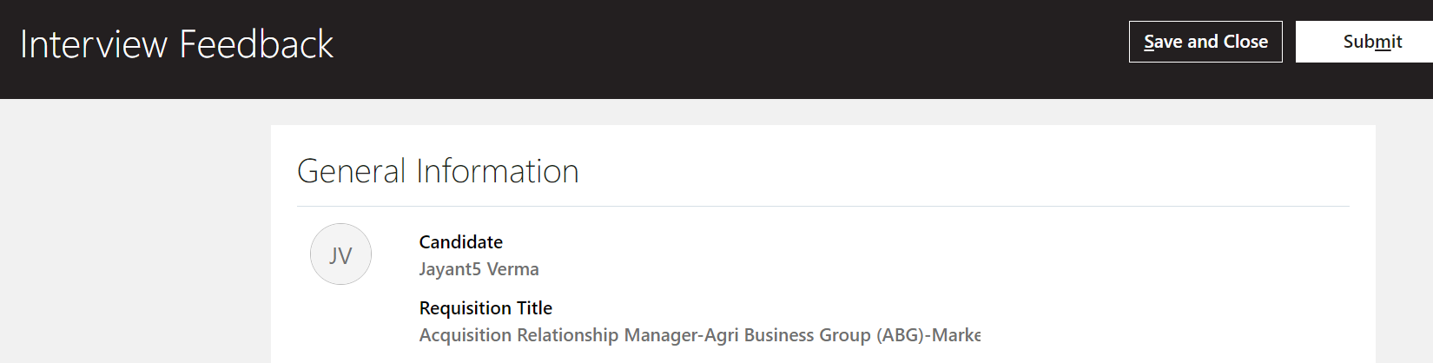Click the initials inside the round avatar
The width and height of the screenshot is (1433, 363).
[340, 255]
